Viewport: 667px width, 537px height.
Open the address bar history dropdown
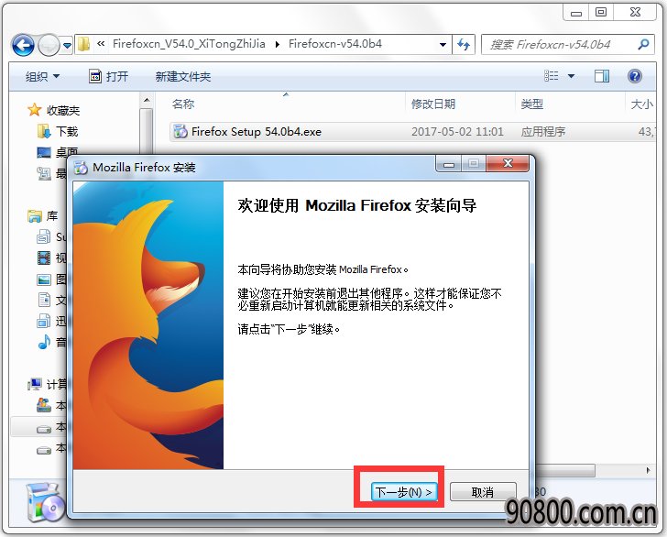(x=443, y=45)
